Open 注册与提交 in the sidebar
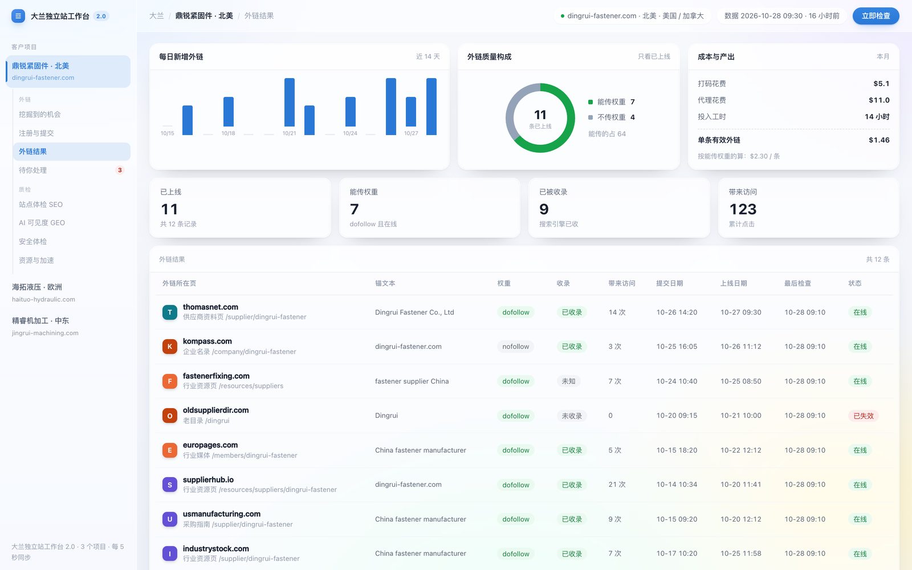This screenshot has width=912, height=570. click(71, 133)
